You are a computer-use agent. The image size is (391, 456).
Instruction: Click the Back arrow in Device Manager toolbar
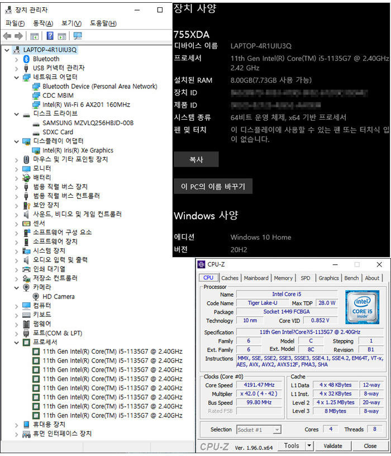click(7, 36)
